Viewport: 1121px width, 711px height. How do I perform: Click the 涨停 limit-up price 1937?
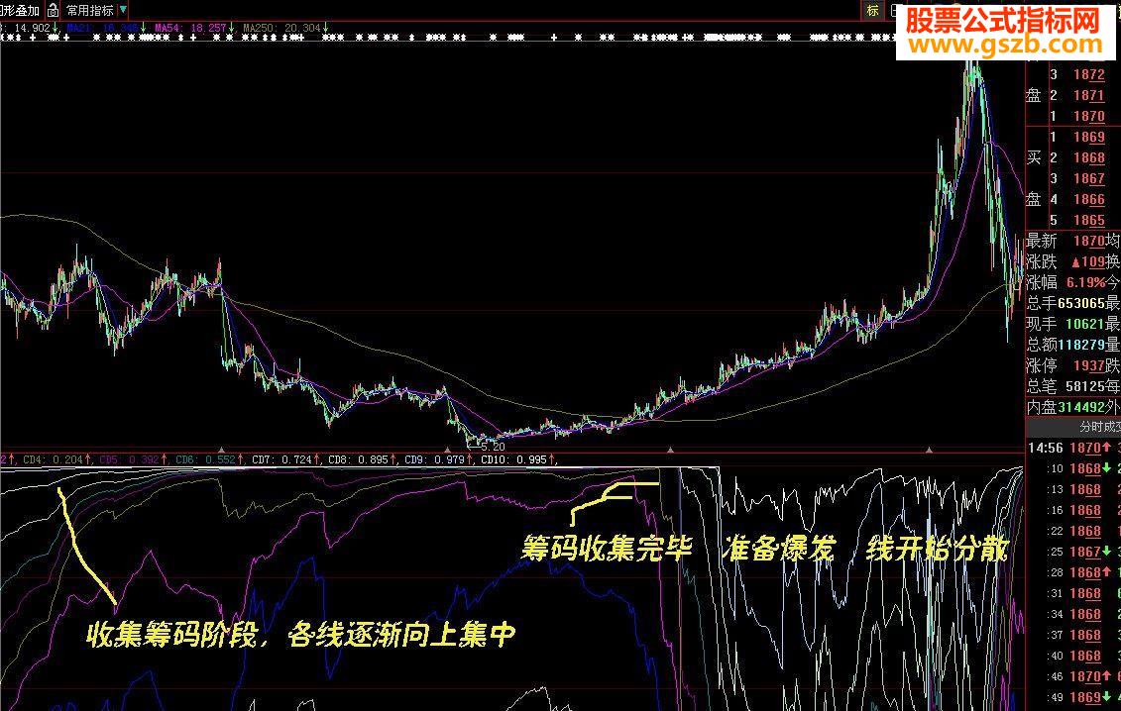(x=1090, y=364)
